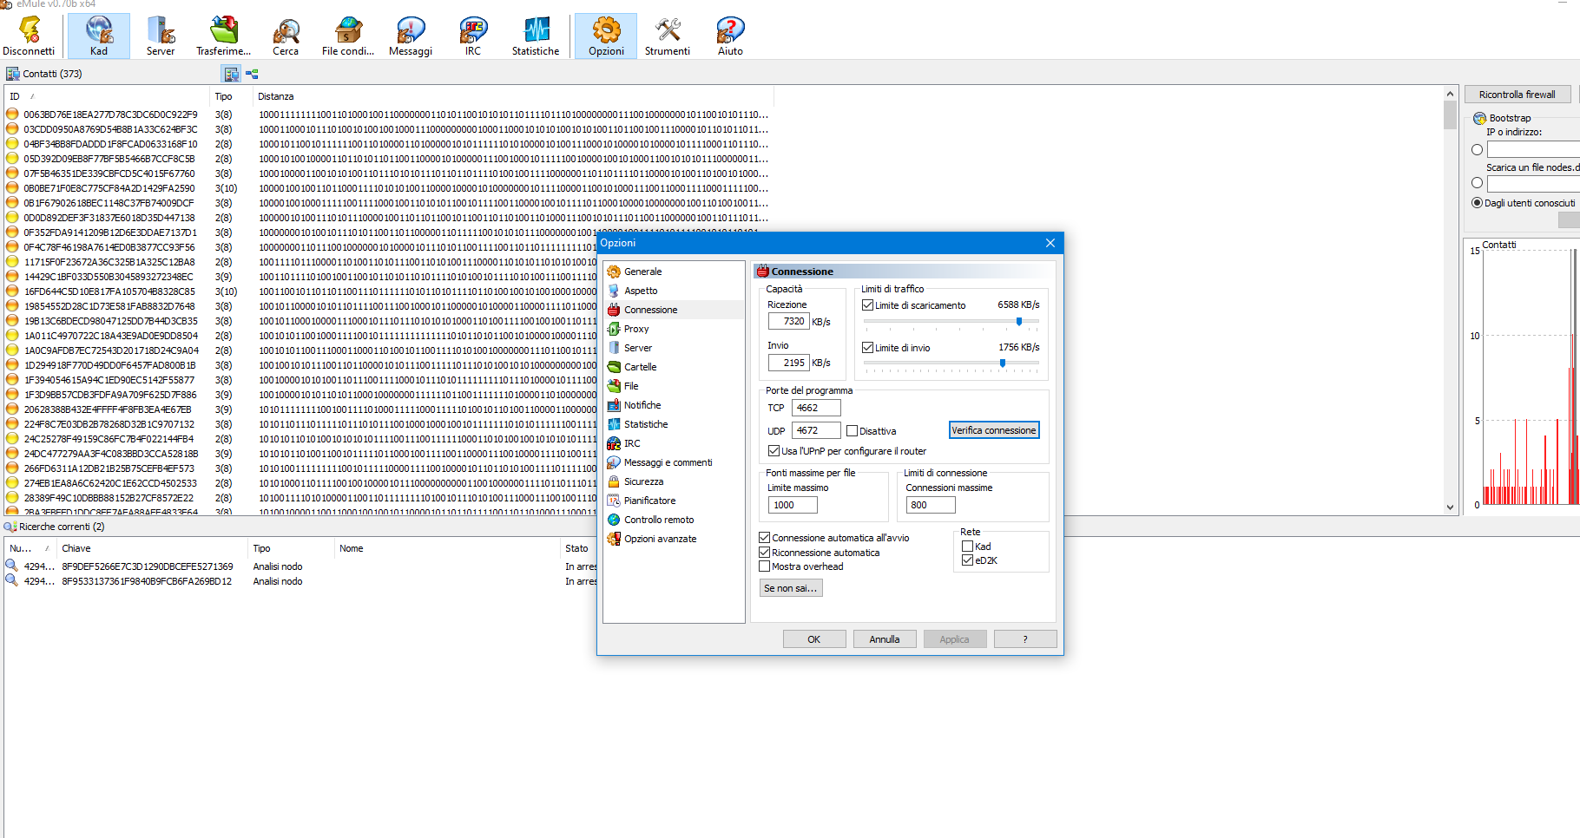
Task: Click the Ricezione capacity input field
Action: [788, 321]
